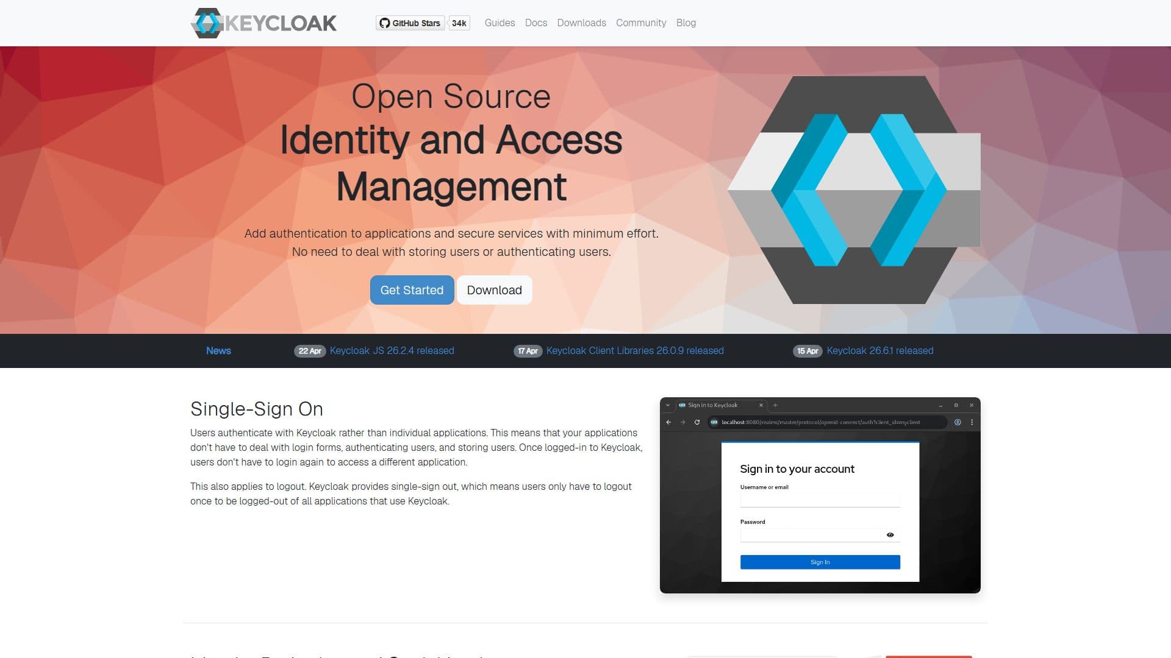Click the Sign in to your account heading

click(797, 469)
